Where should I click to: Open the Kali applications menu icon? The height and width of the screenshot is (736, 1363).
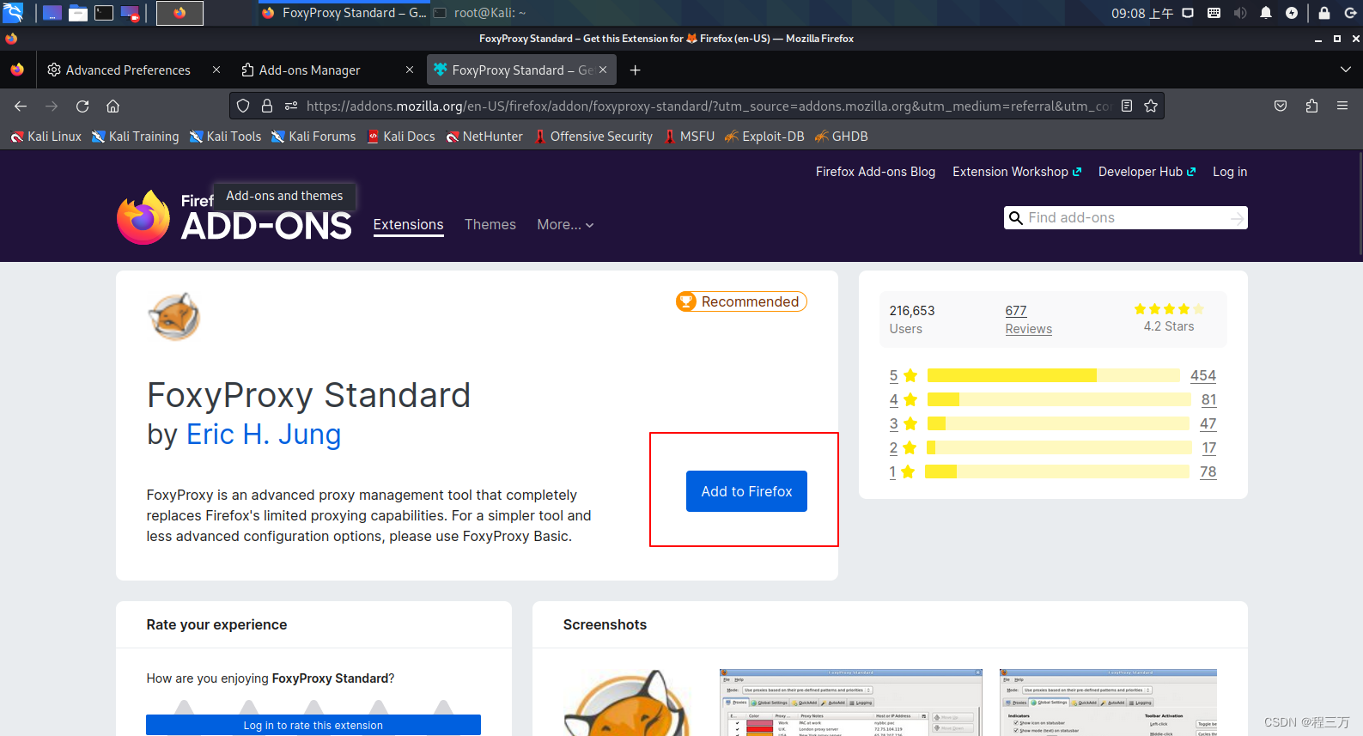[13, 13]
